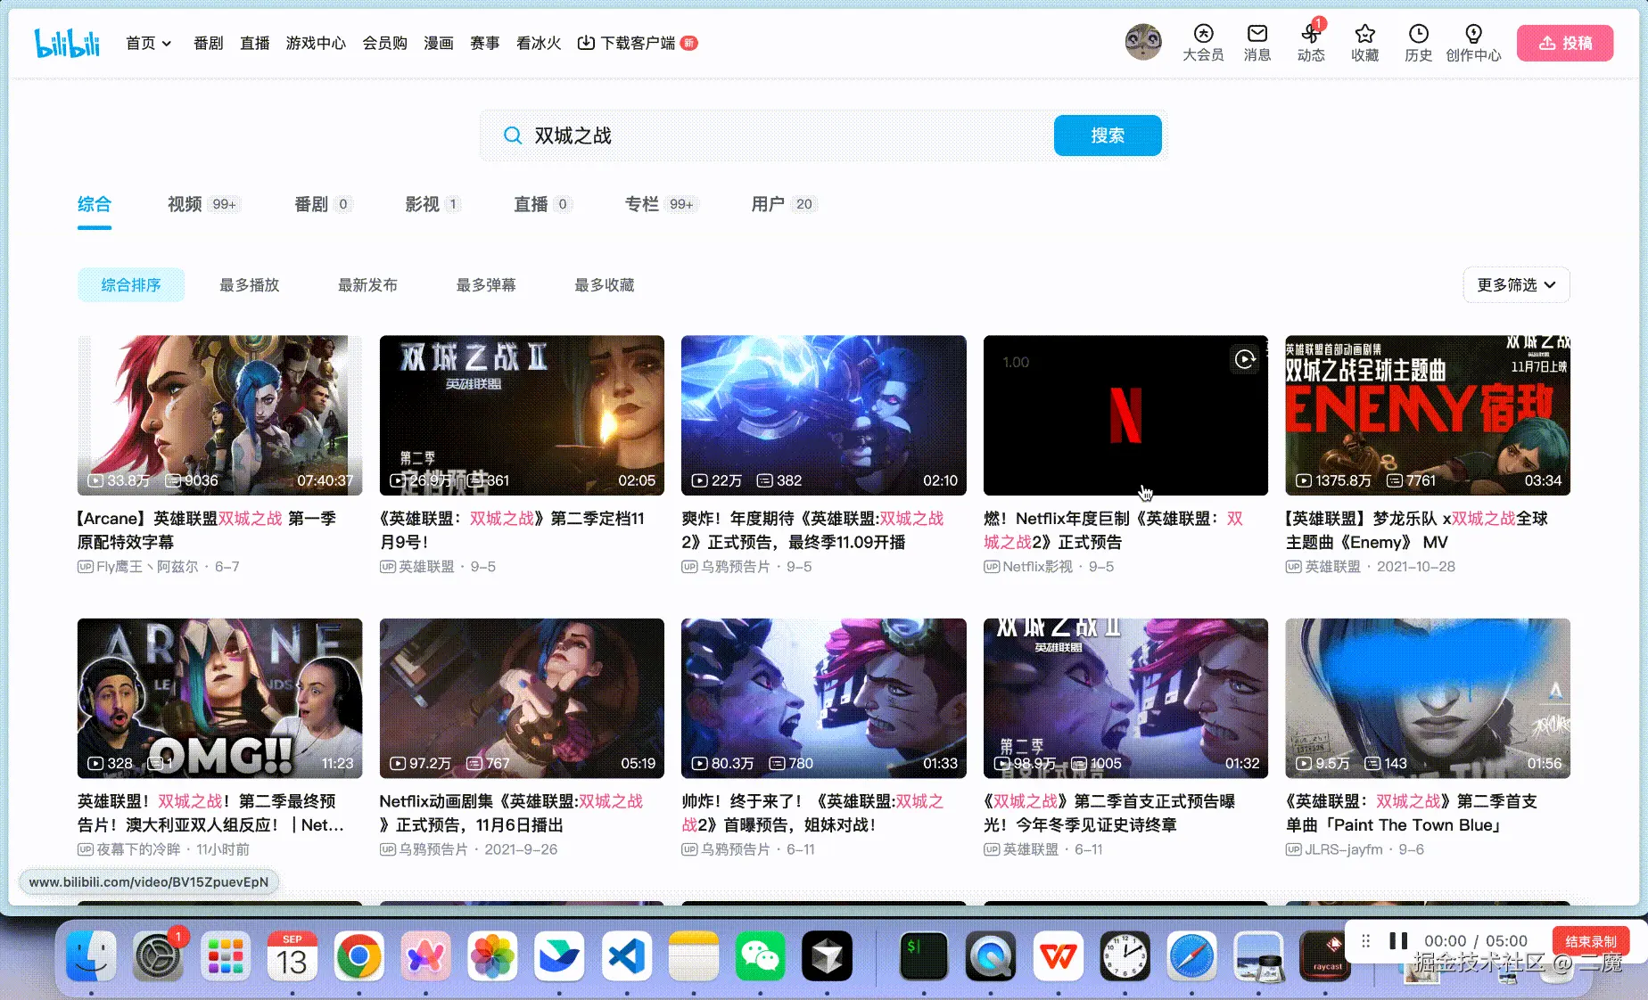
Task: Open WPS Office in the Dock
Action: (x=1058, y=956)
